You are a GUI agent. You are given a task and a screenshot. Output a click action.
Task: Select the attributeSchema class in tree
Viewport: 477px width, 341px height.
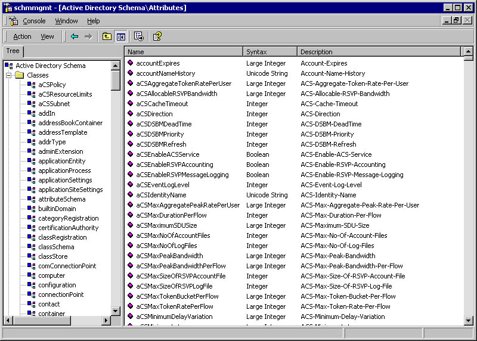[61, 199]
